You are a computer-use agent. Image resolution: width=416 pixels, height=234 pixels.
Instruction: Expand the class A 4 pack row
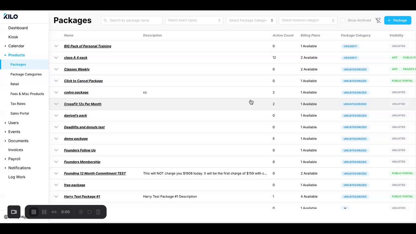(56, 58)
